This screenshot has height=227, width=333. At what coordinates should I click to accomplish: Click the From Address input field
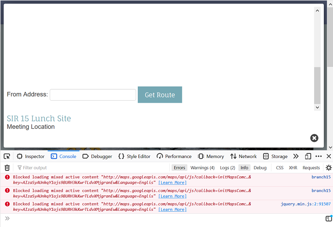click(93, 95)
